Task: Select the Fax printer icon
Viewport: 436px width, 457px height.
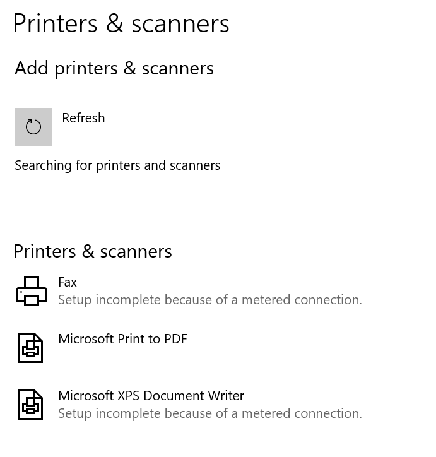Action: point(32,290)
